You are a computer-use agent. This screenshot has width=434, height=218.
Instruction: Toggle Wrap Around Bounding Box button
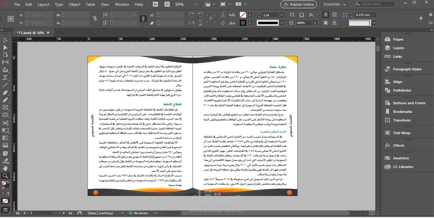pos(334,15)
